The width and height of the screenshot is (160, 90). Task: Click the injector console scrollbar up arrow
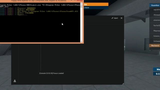pos(81,4)
